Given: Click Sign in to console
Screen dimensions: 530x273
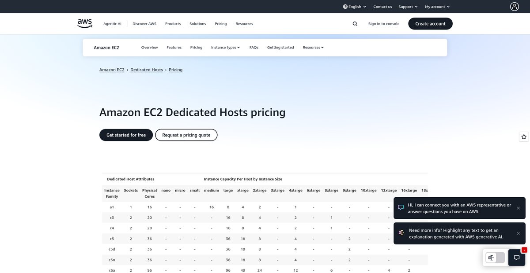Looking at the screenshot, I should coord(384,24).
